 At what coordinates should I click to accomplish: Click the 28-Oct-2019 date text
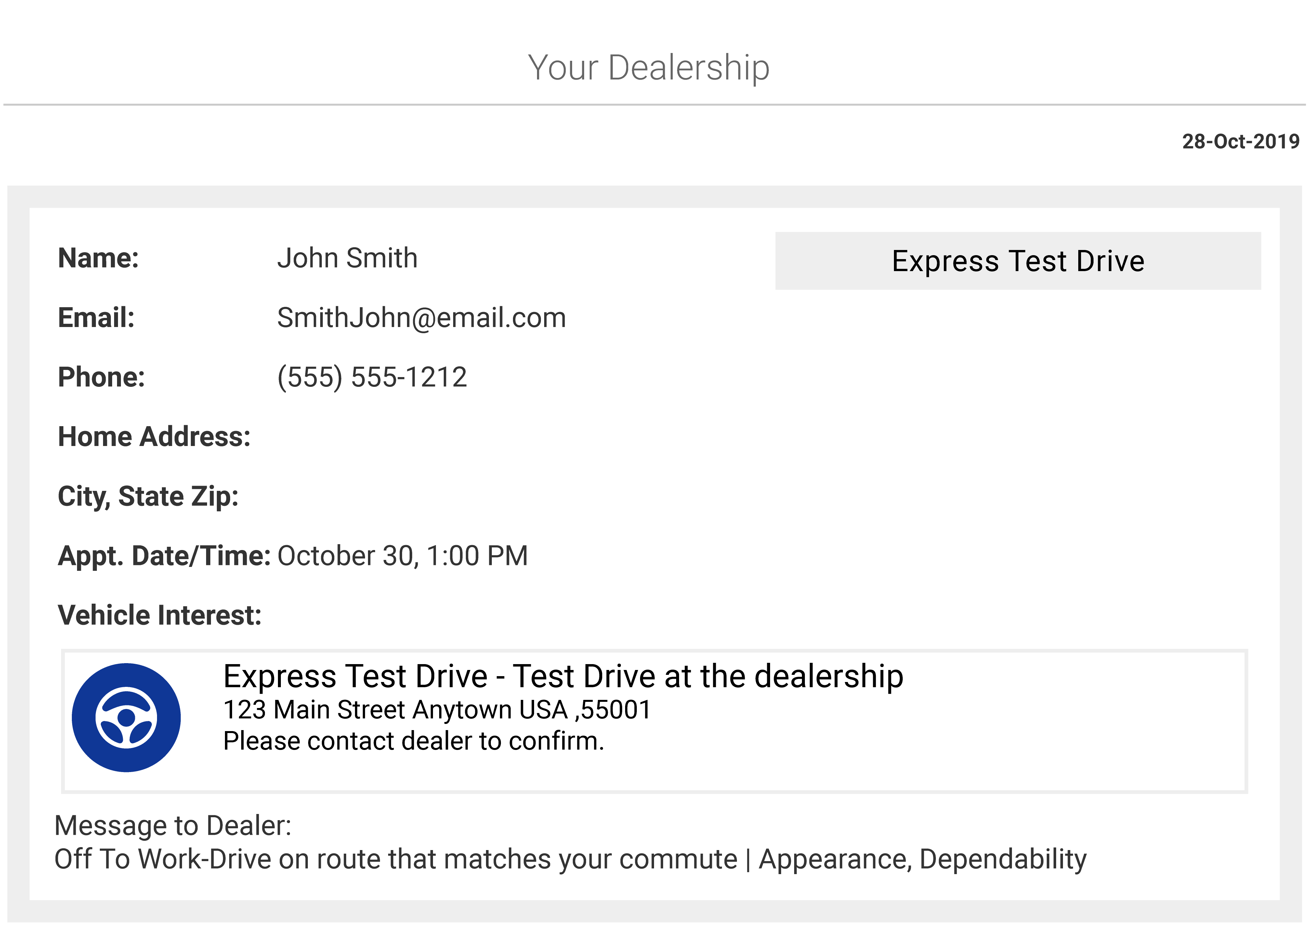(1240, 142)
